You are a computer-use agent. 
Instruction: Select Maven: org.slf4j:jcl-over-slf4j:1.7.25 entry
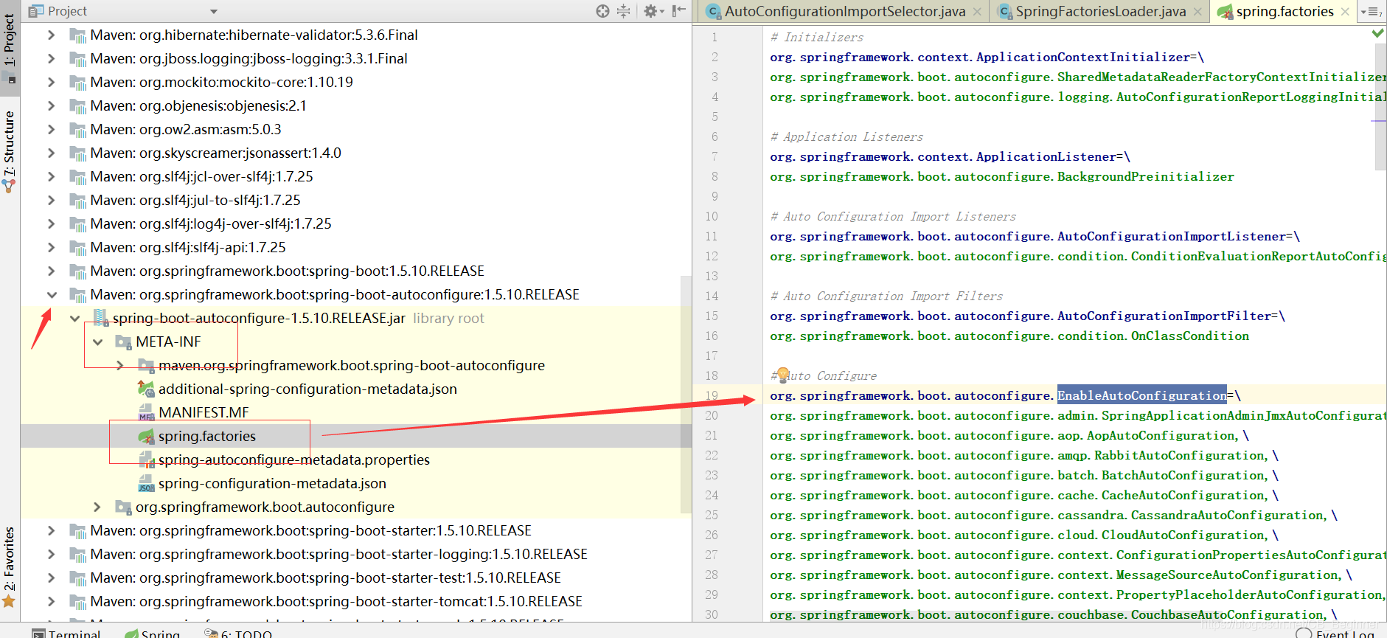(202, 176)
